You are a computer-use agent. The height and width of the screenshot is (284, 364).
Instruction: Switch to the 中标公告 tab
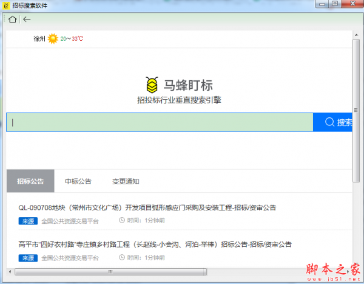coord(78,181)
